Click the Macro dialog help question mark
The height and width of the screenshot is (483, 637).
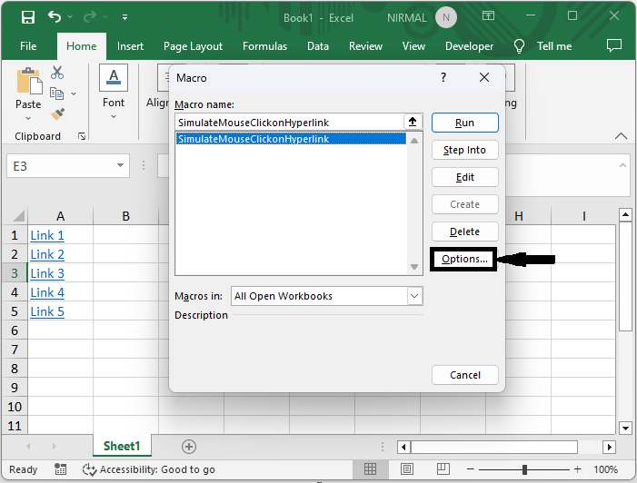coord(443,77)
